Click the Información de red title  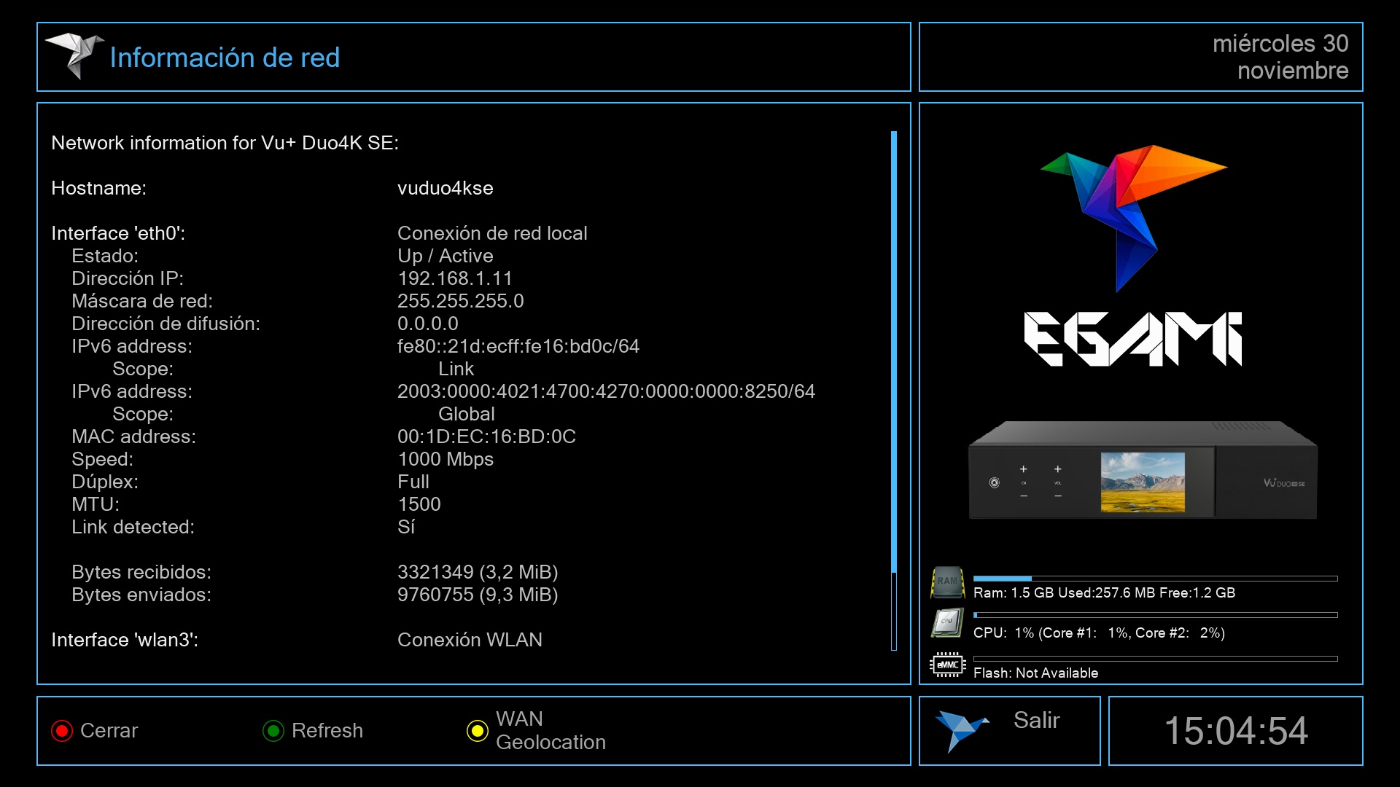click(x=225, y=58)
